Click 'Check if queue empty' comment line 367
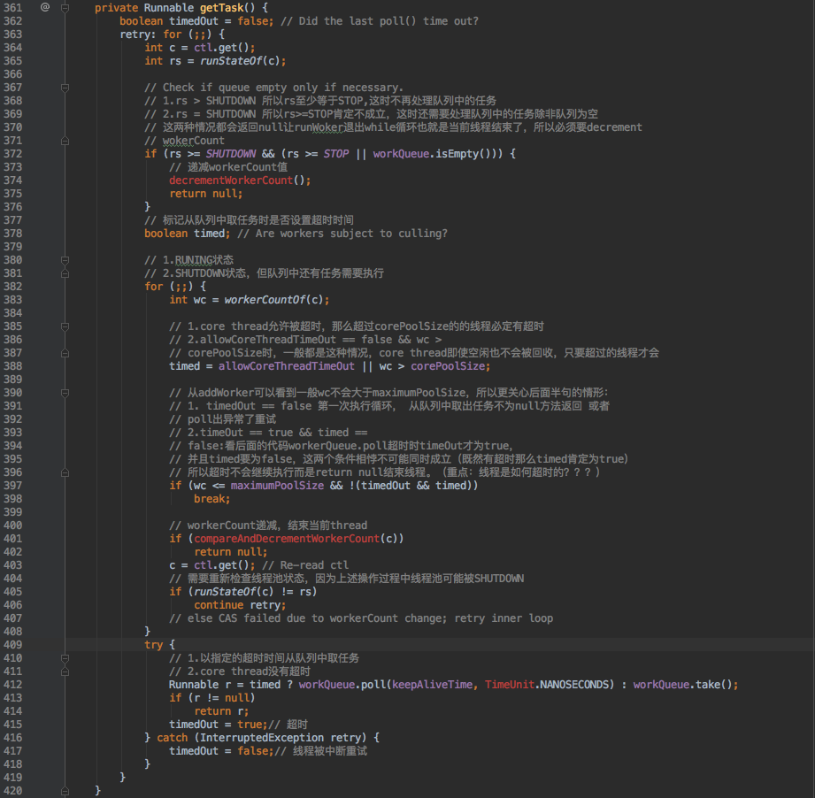The width and height of the screenshot is (815, 798). (x=274, y=88)
